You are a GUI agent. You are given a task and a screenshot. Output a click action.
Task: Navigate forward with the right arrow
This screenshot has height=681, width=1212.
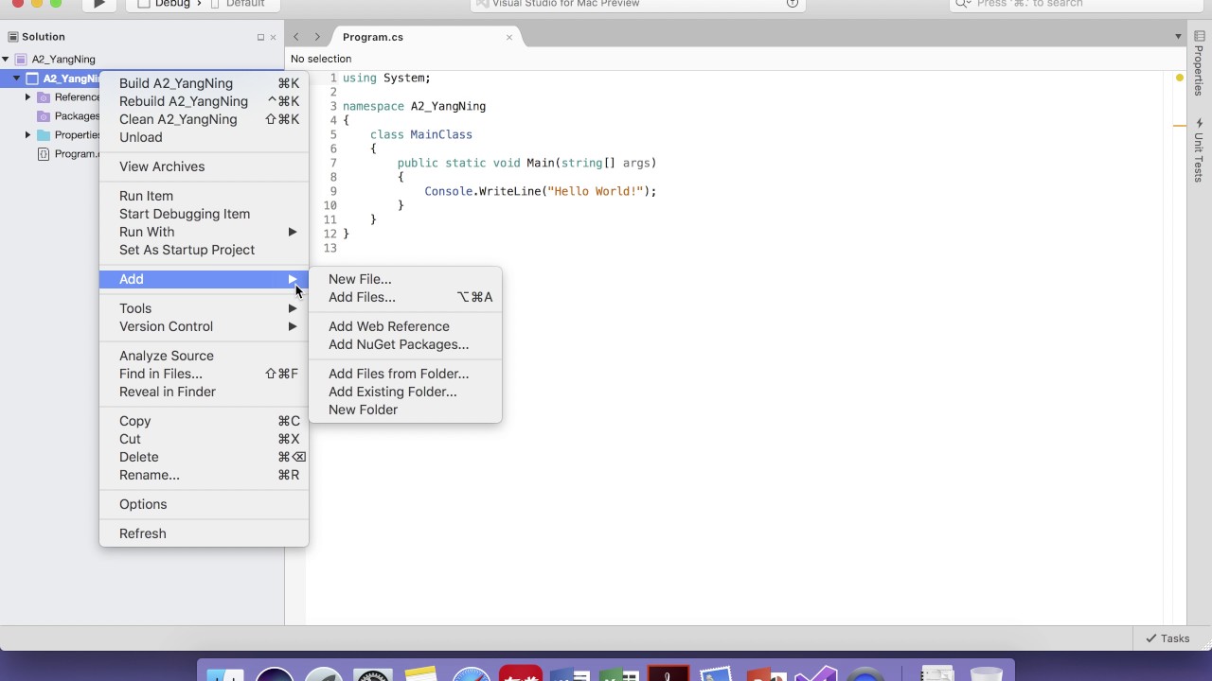[x=317, y=37]
